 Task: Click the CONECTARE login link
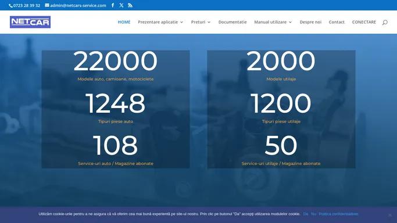[x=364, y=22]
